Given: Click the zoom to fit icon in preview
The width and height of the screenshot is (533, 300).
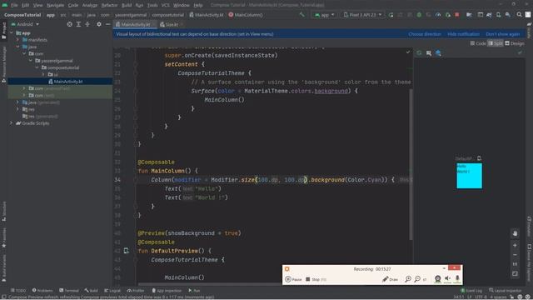Looking at the screenshot, I should [515, 274].
